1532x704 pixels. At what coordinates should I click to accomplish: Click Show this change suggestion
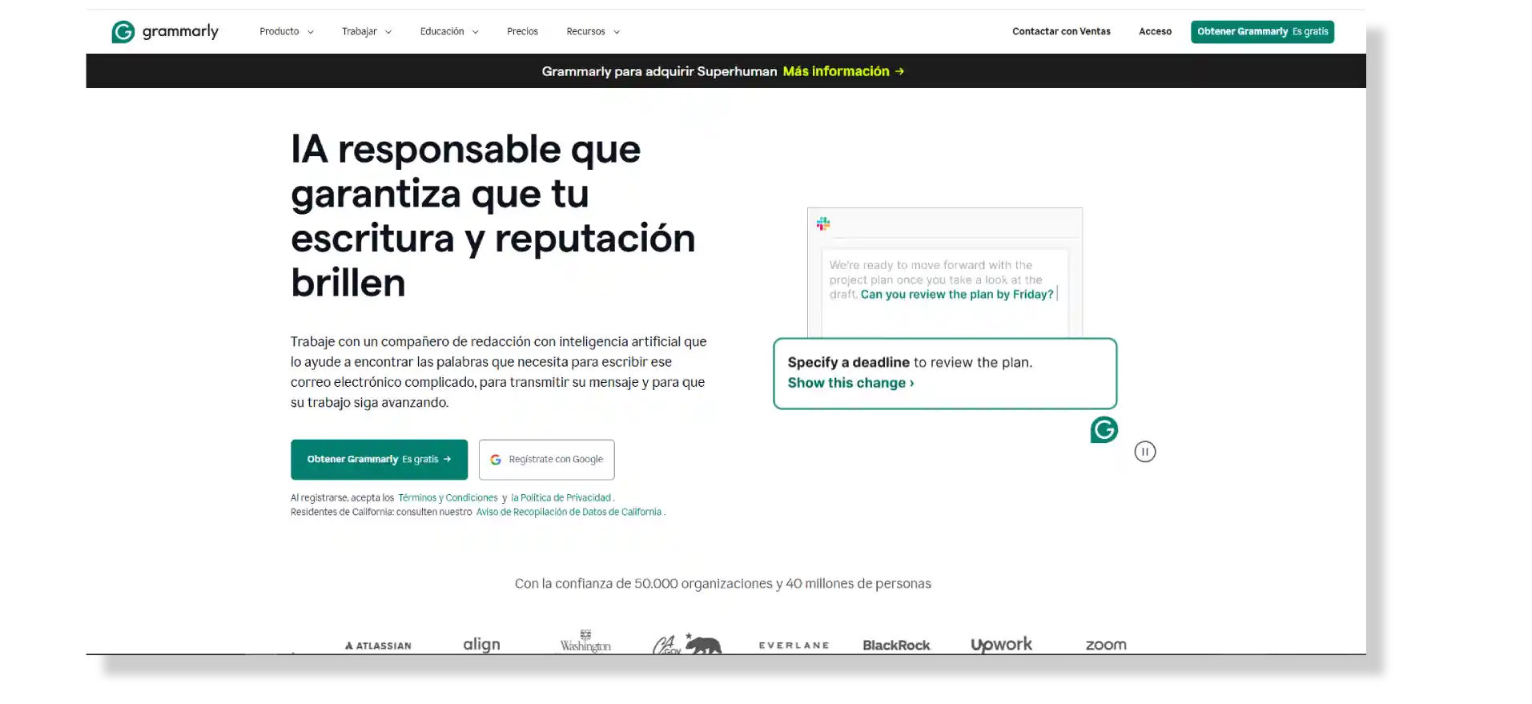tap(850, 383)
